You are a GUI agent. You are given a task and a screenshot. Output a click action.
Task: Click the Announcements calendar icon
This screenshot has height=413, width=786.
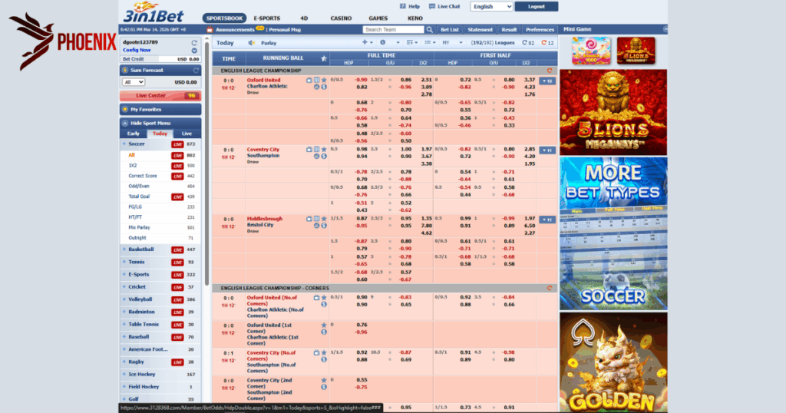(x=211, y=29)
